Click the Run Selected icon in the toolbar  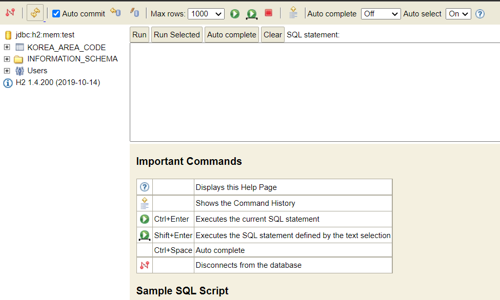click(252, 14)
